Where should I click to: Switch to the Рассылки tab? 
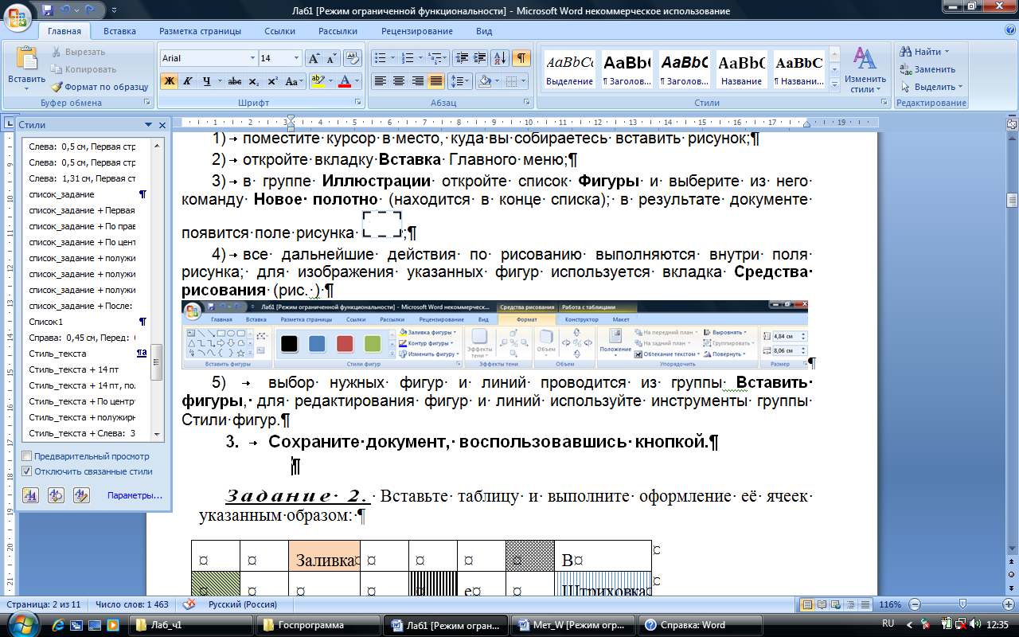point(338,31)
